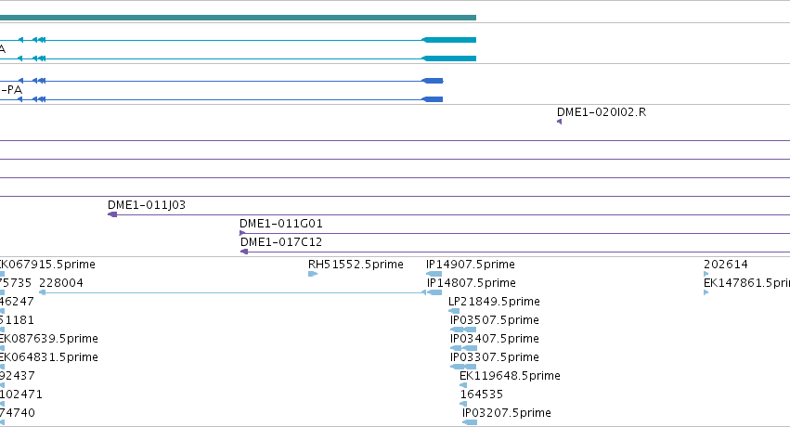Select the DME1-017C12 arrowhead marker
Image resolution: width=790 pixels, height=427 pixels.
(244, 252)
